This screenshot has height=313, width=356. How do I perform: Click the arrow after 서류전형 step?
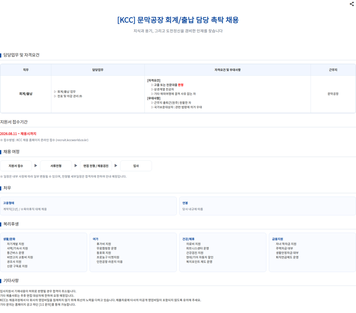(76, 166)
